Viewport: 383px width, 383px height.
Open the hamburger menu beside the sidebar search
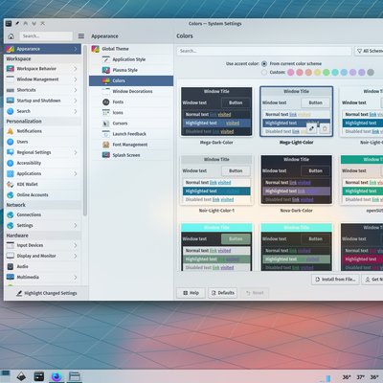81,36
